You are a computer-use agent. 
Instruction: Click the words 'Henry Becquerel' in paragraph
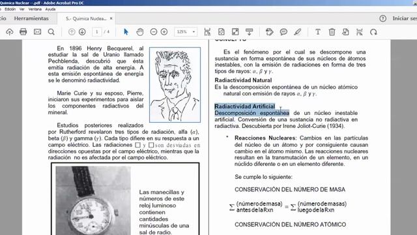[110, 48]
